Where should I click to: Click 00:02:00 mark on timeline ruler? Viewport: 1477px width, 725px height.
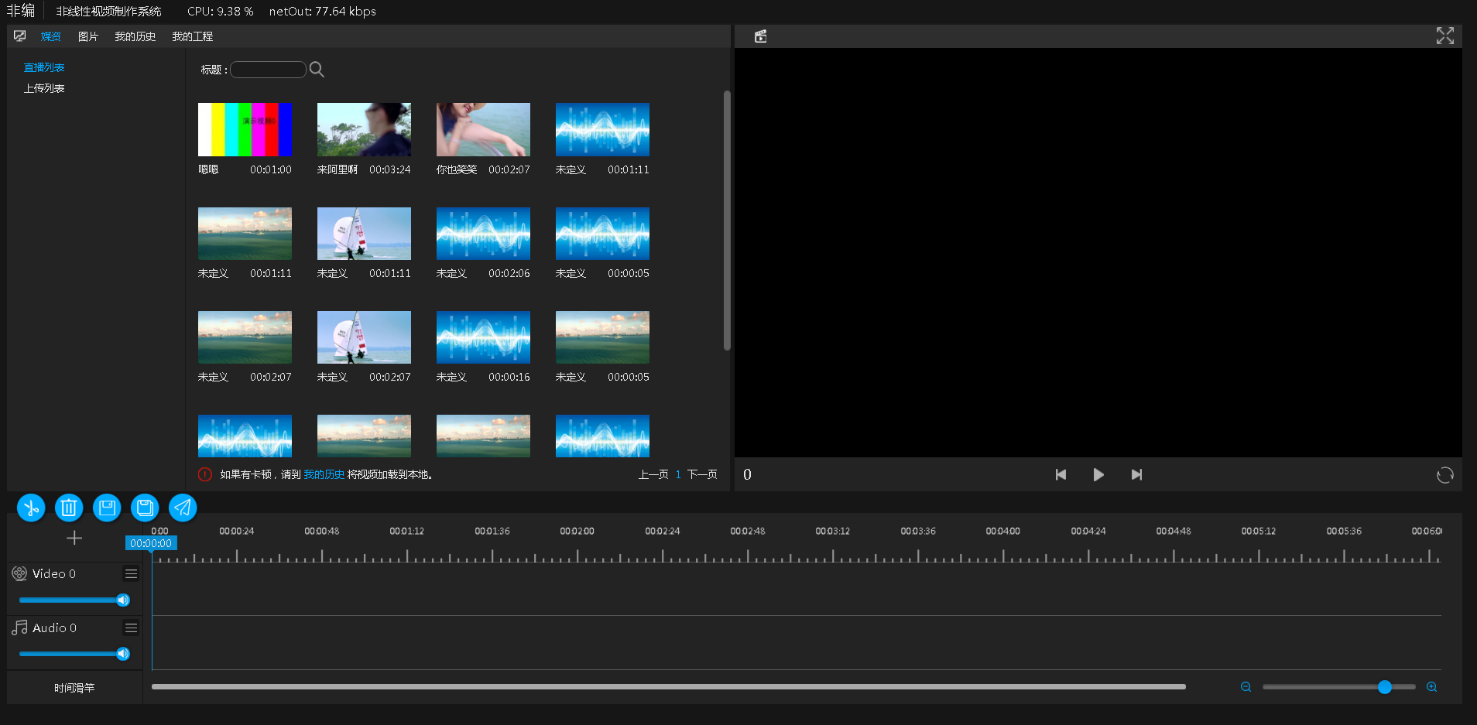pos(577,531)
